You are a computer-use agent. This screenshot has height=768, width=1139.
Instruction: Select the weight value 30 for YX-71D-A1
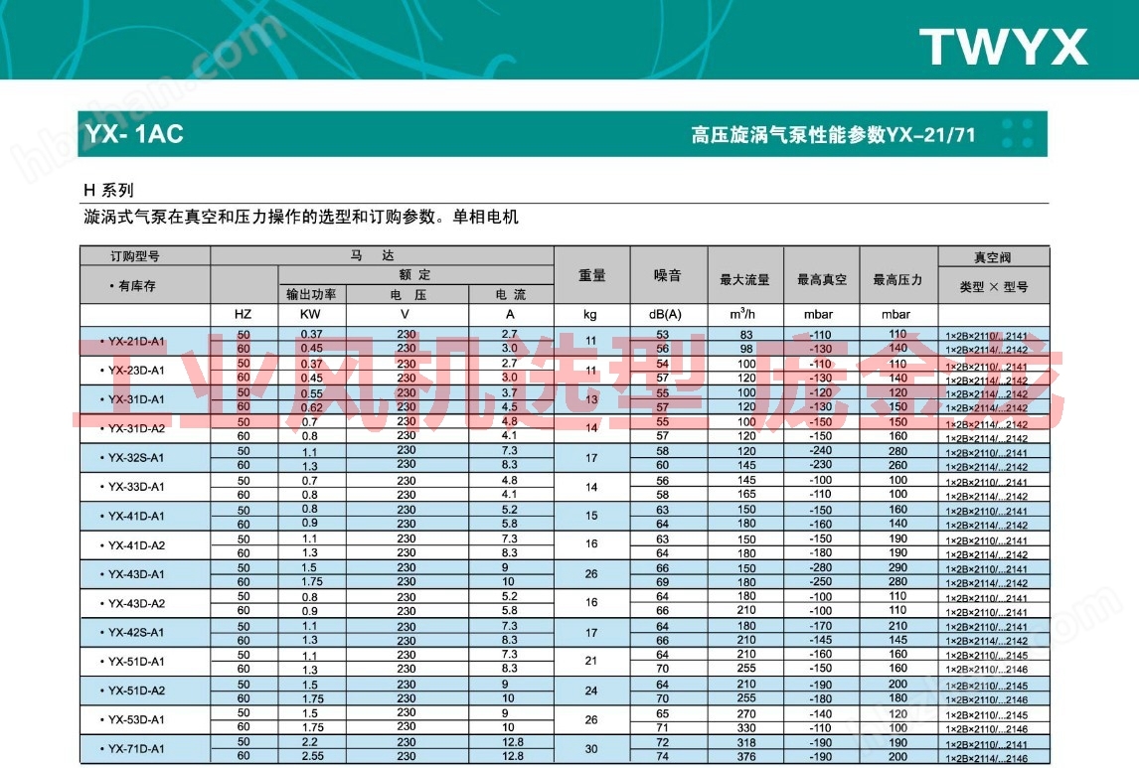[591, 749]
